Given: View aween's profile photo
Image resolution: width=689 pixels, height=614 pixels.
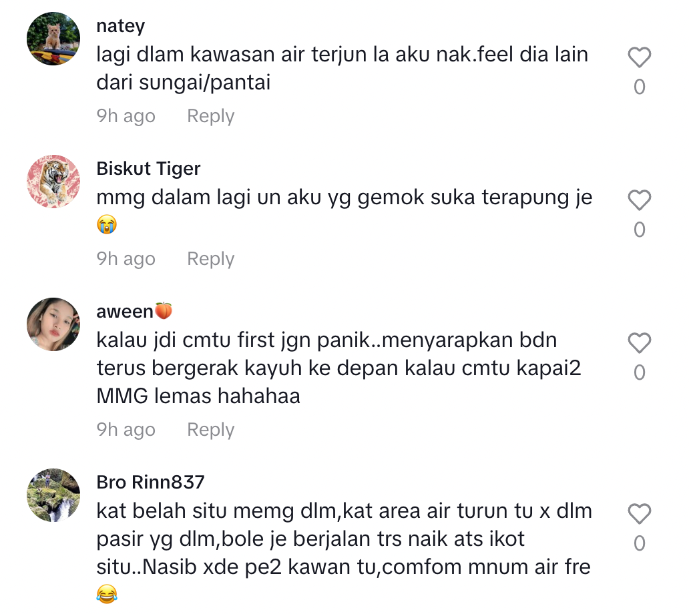Looking at the screenshot, I should [53, 324].
